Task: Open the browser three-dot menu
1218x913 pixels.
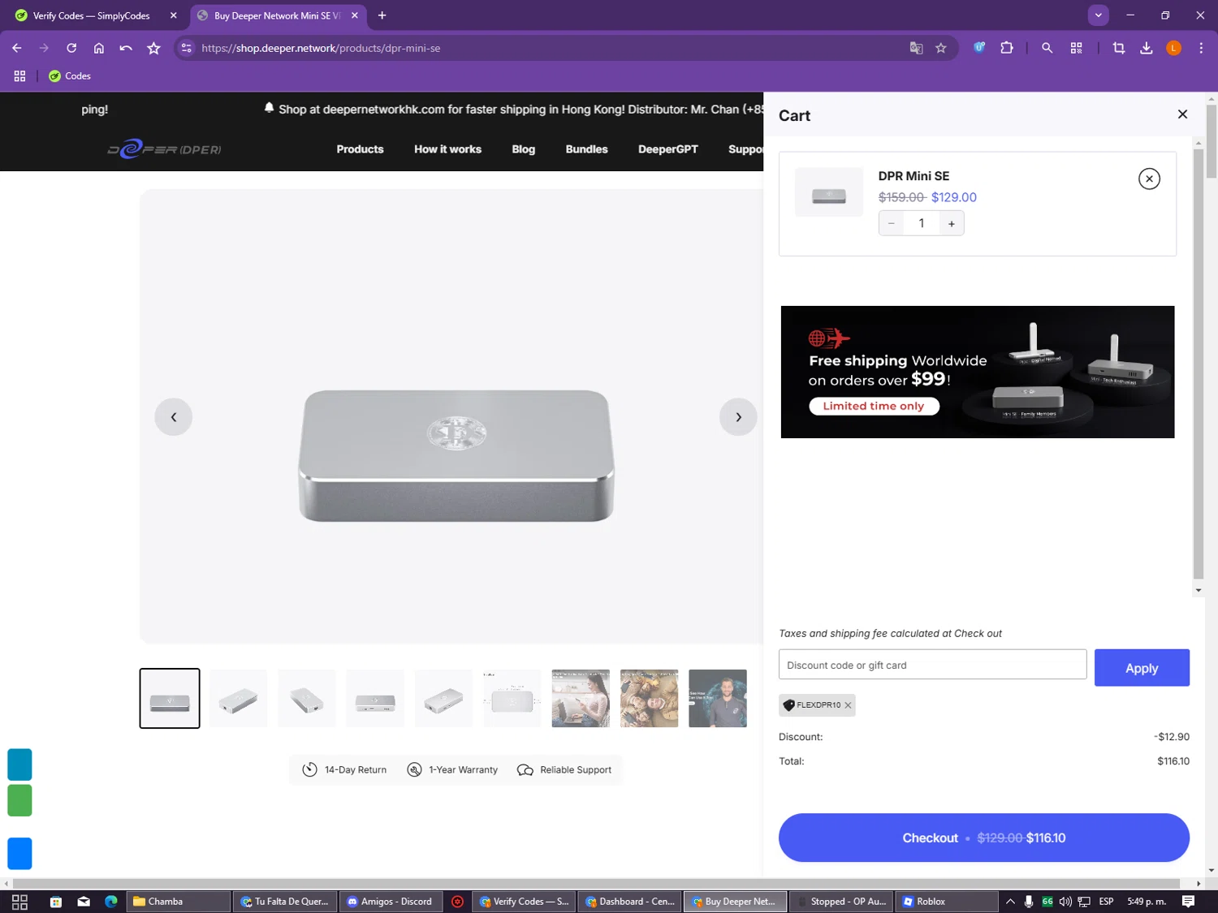Action: 1201,48
